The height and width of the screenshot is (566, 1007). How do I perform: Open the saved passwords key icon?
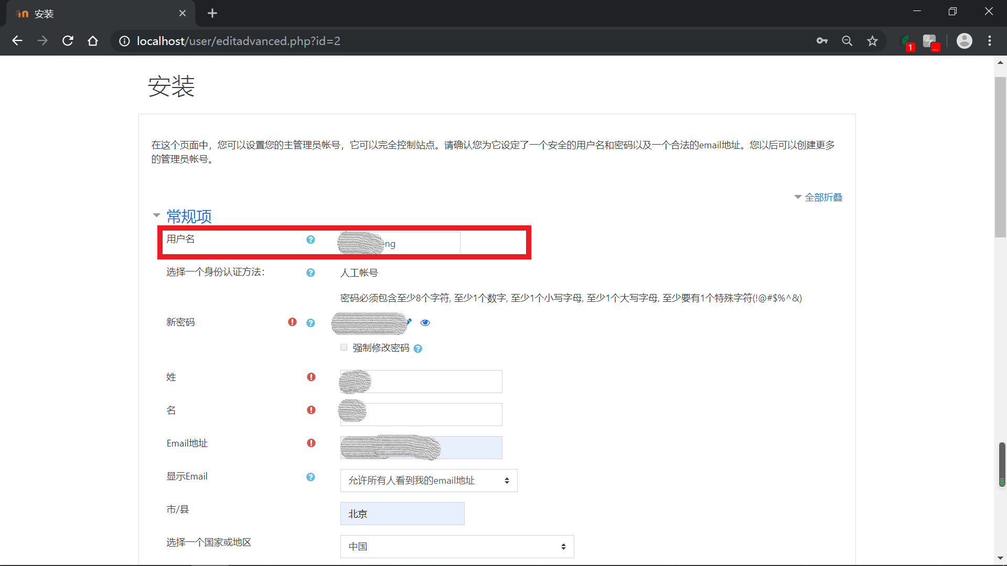click(x=822, y=40)
